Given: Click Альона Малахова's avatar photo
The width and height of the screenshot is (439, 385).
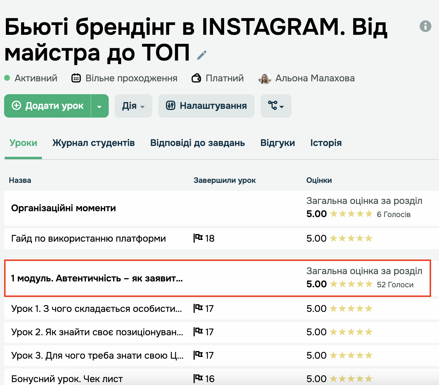Looking at the screenshot, I should (x=265, y=78).
